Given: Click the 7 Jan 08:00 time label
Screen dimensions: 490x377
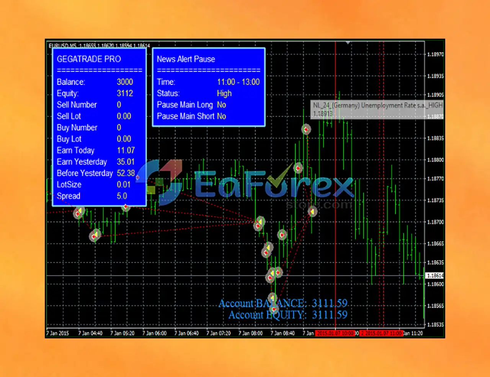Looking at the screenshot, I should [x=251, y=333].
